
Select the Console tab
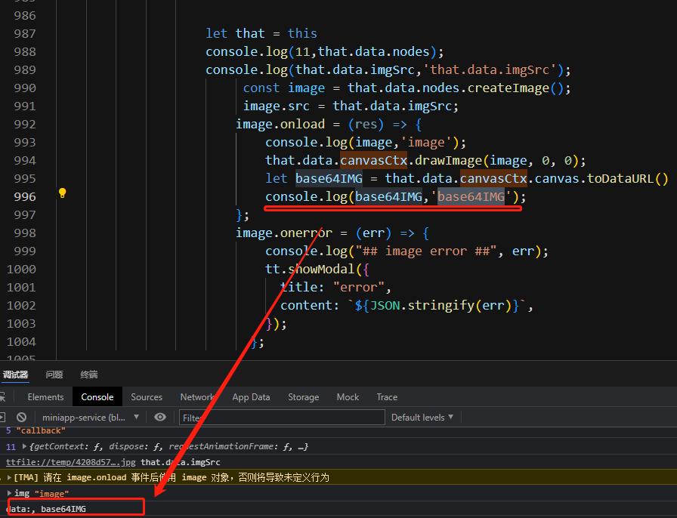point(97,397)
